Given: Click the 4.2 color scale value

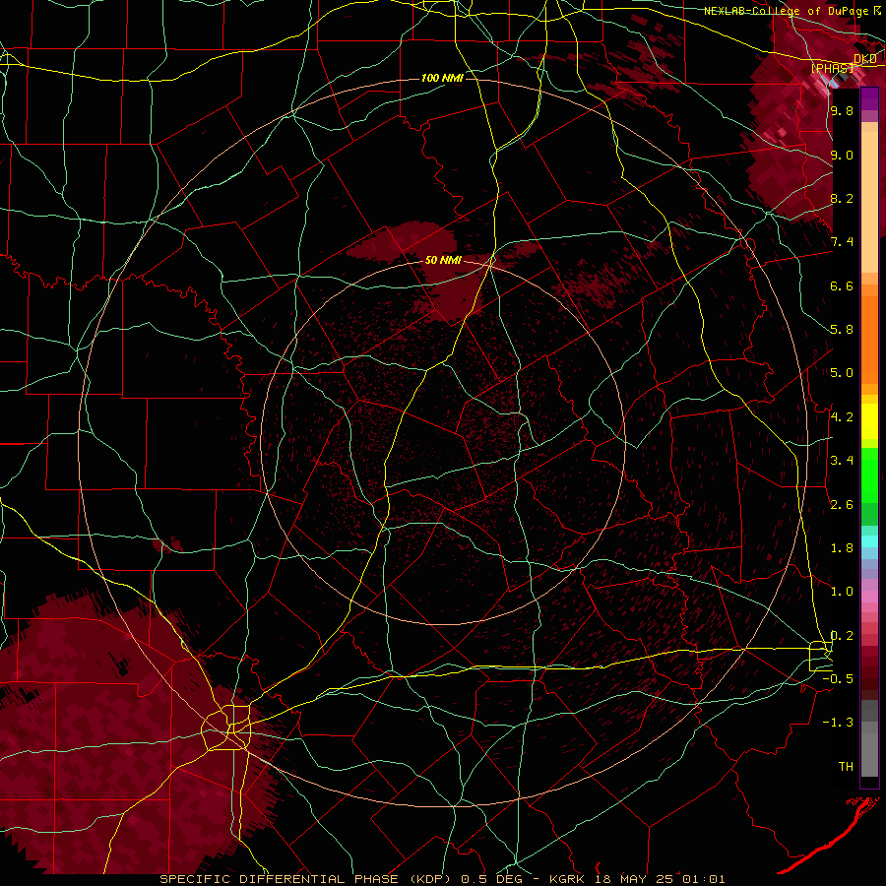Looking at the screenshot, I should tap(842, 417).
